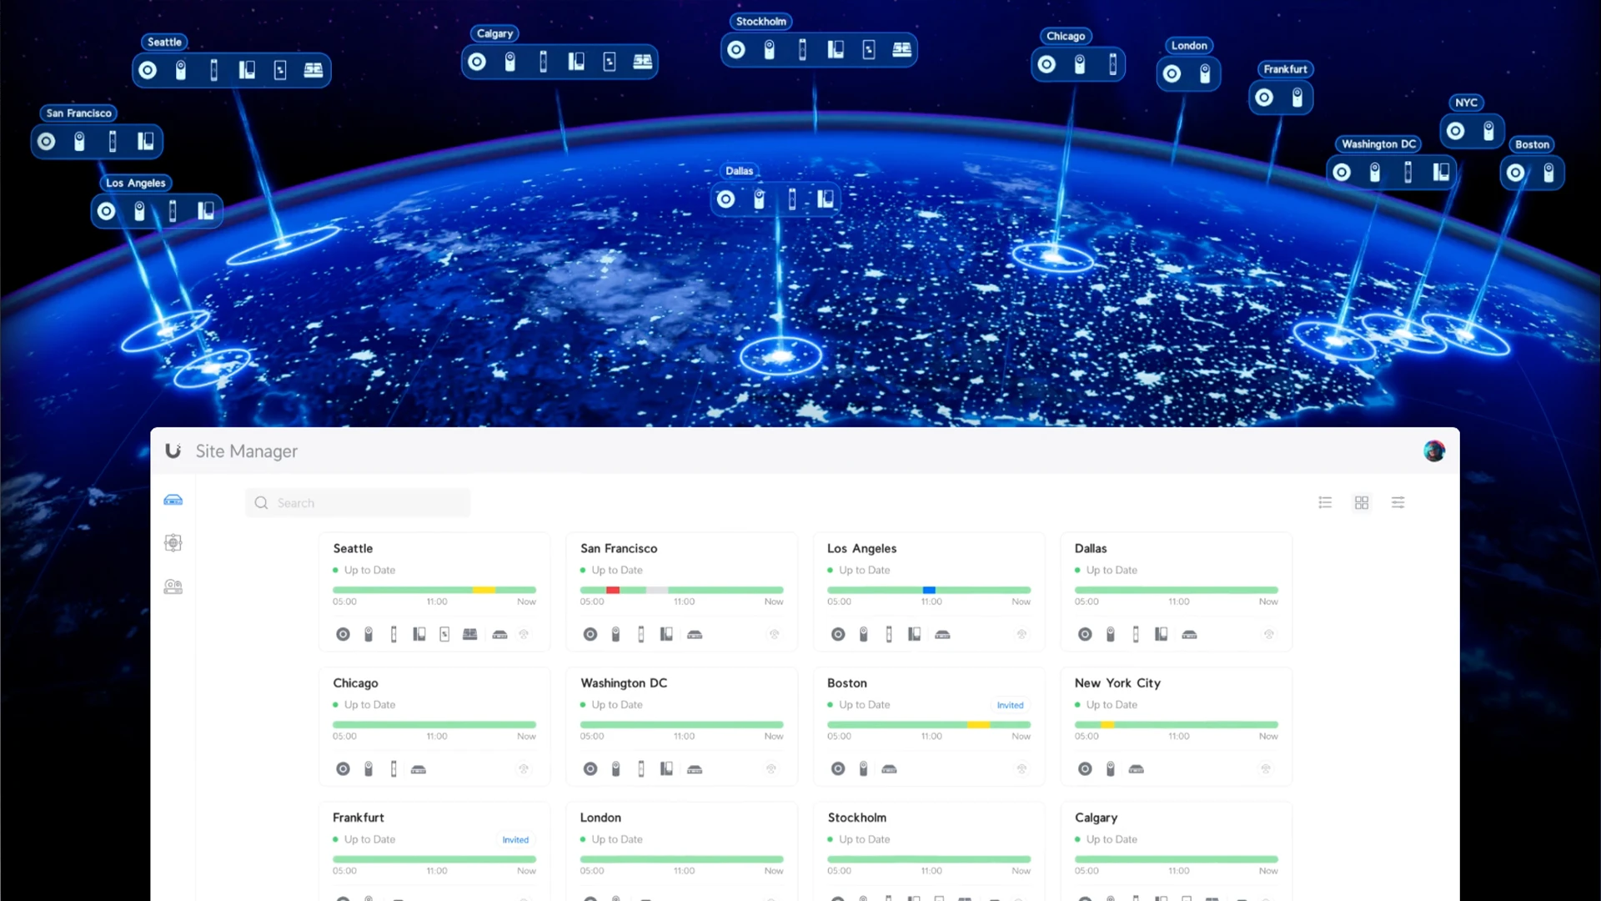Image resolution: width=1601 pixels, height=901 pixels.
Task: Switch to list view layout
Action: tap(1325, 502)
